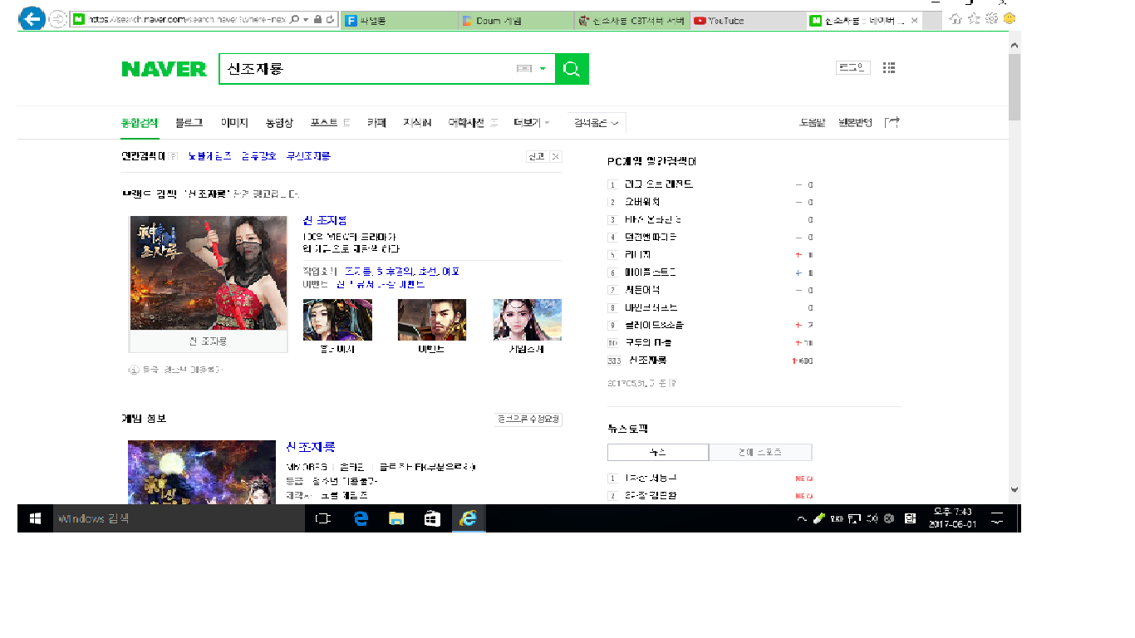Click the scrollbar down arrow
The image size is (1135, 638).
coord(1015,490)
